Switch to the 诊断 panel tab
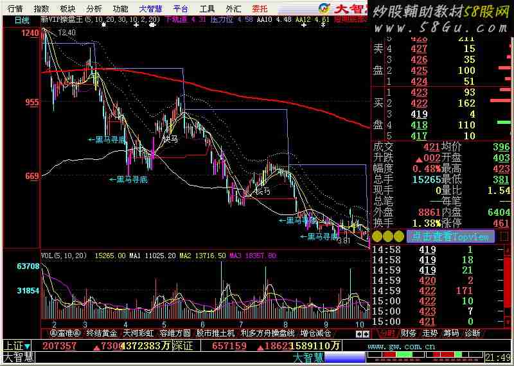Viewport: 514px width, 366px height. pyautogui.click(x=473, y=333)
